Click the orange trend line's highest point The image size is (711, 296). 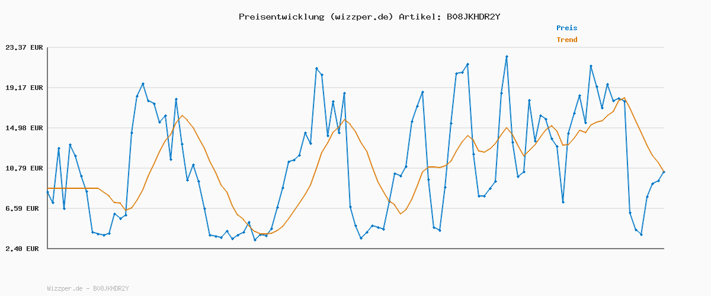[x=624, y=98]
